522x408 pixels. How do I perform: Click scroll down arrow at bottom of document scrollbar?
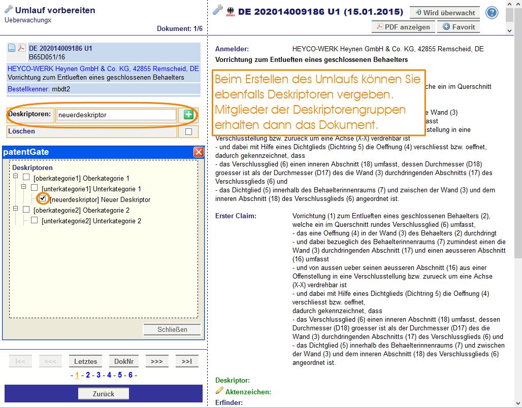pos(518,403)
